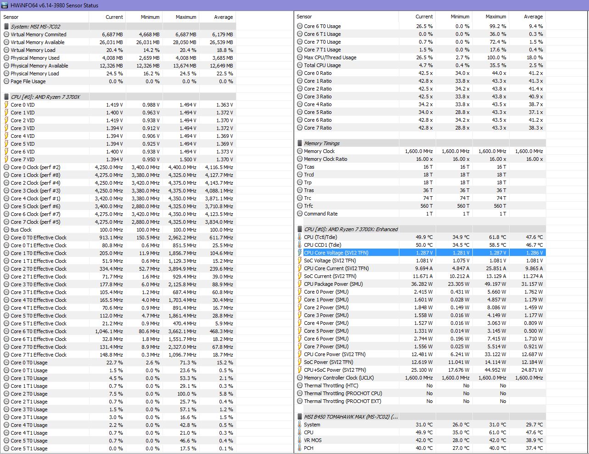Click the lightning icon beside Core 0 VID

(6, 105)
